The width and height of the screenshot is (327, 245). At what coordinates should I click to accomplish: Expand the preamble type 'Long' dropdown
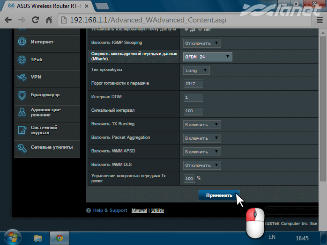[196, 71]
